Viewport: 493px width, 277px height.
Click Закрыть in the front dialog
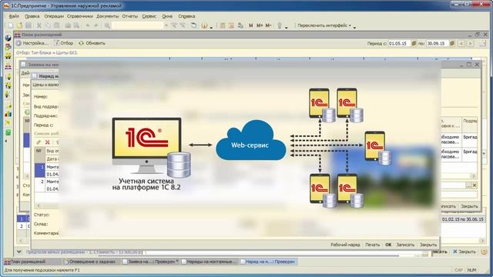[x=428, y=245]
